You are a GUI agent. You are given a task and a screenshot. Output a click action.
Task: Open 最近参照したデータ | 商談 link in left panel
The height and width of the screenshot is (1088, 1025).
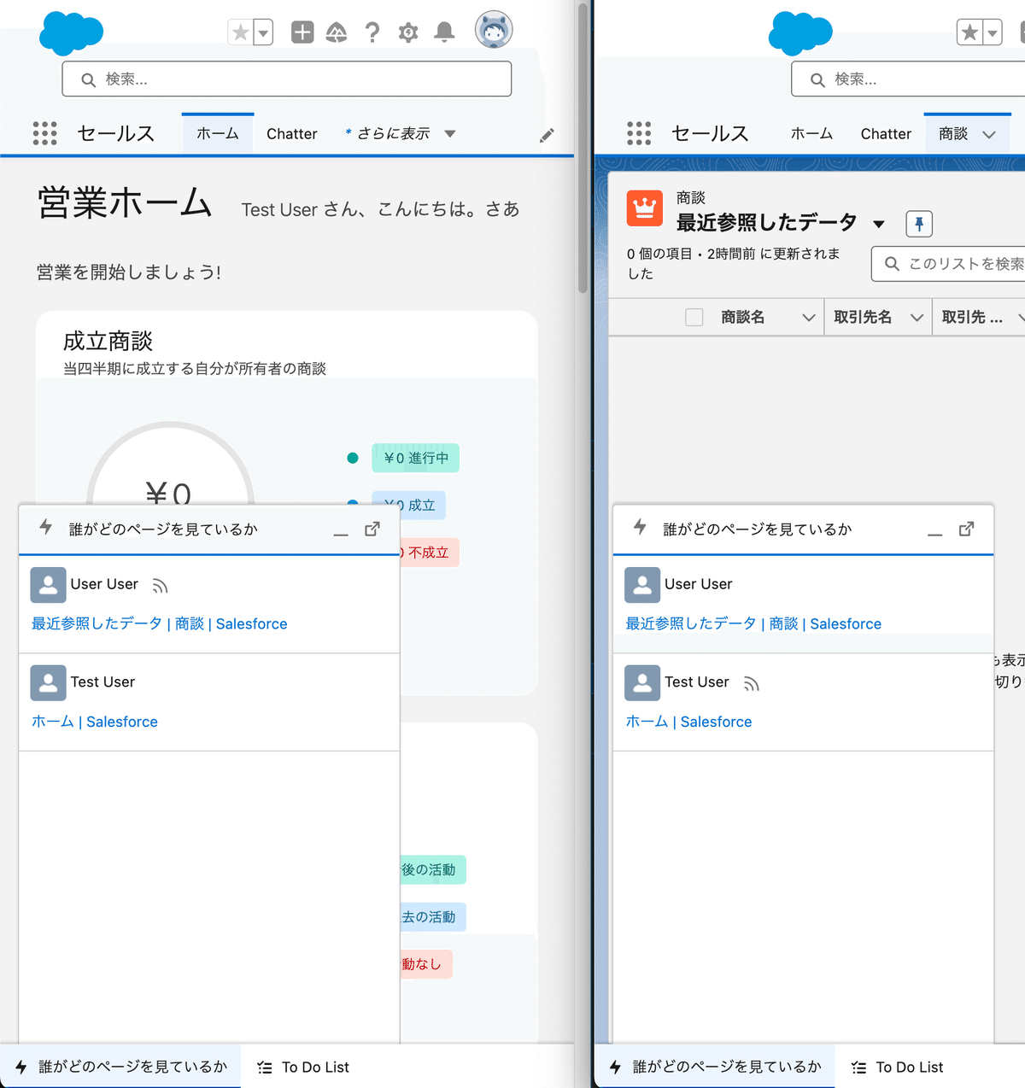click(x=160, y=623)
